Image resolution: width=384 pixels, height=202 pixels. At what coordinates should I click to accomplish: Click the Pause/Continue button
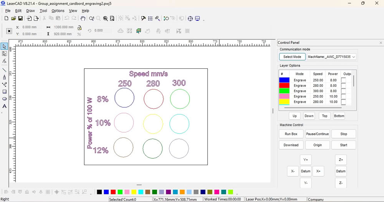click(x=318, y=134)
